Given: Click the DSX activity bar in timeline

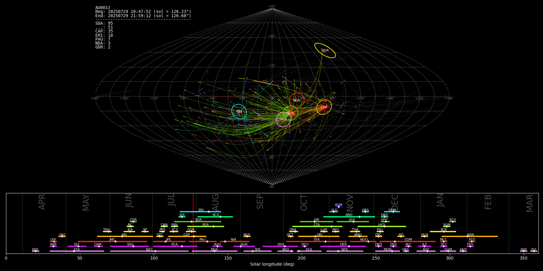Looking at the screenshot, I should 280,246.
